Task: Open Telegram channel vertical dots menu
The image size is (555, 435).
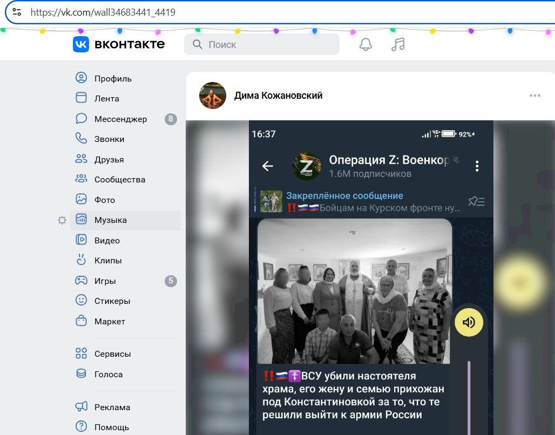Action: click(x=477, y=166)
